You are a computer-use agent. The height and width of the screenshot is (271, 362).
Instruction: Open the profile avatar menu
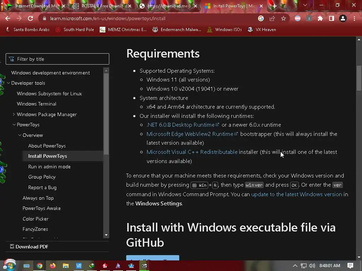coord(343,18)
